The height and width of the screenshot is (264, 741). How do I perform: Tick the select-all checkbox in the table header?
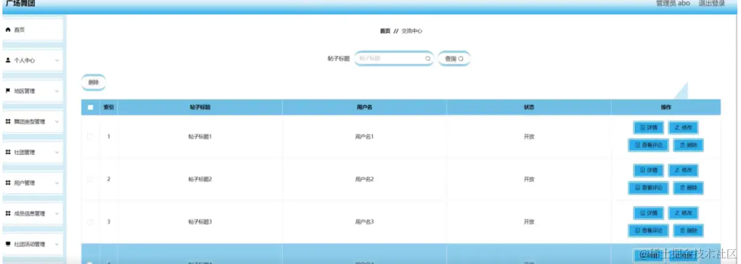point(91,107)
